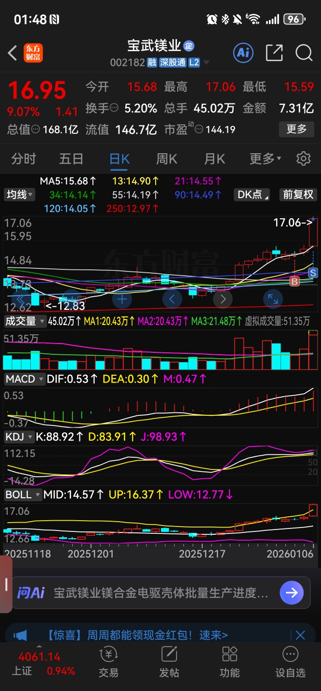Switch to the 月K tab
This screenshot has height=691, width=321.
coord(215,159)
